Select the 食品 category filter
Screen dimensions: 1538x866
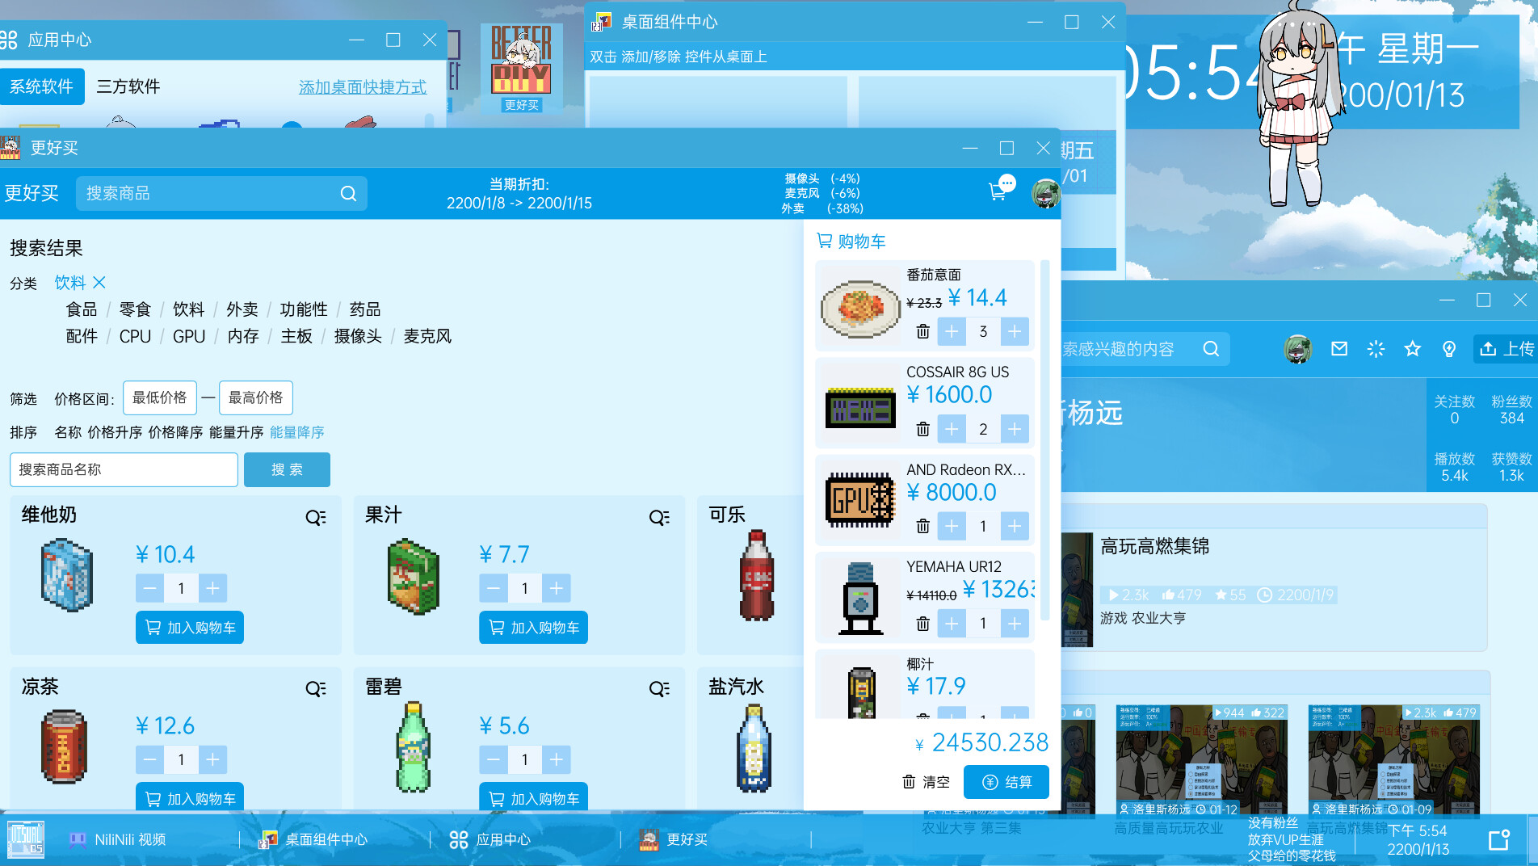coord(82,309)
